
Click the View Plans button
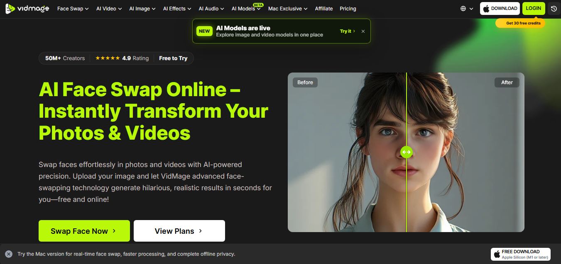click(x=179, y=231)
